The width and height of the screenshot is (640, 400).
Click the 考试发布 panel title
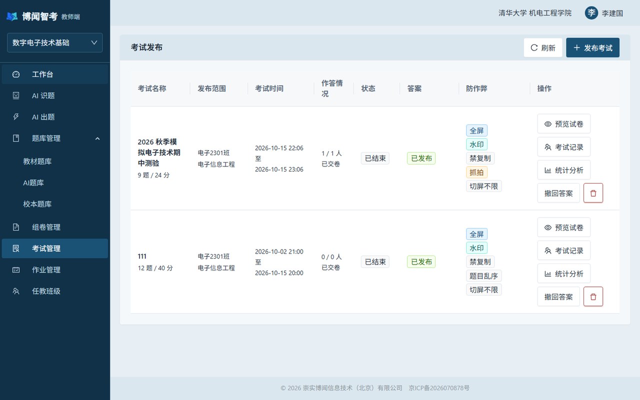(146, 47)
